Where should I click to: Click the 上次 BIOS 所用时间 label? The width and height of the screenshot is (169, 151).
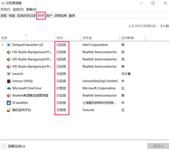(143, 26)
